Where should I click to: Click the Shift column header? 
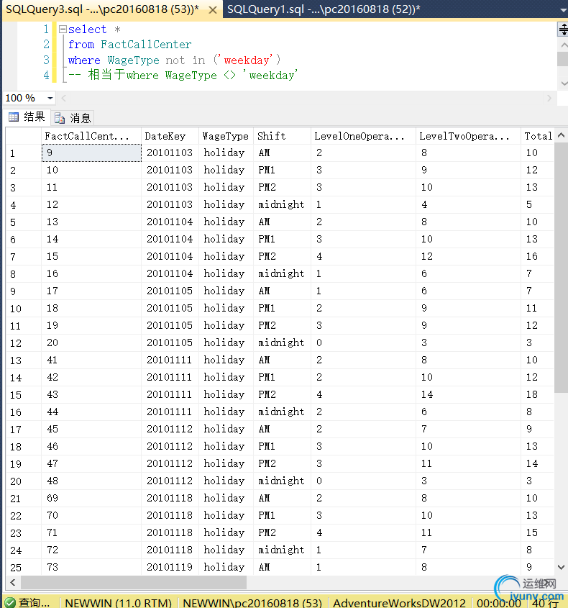(x=283, y=136)
